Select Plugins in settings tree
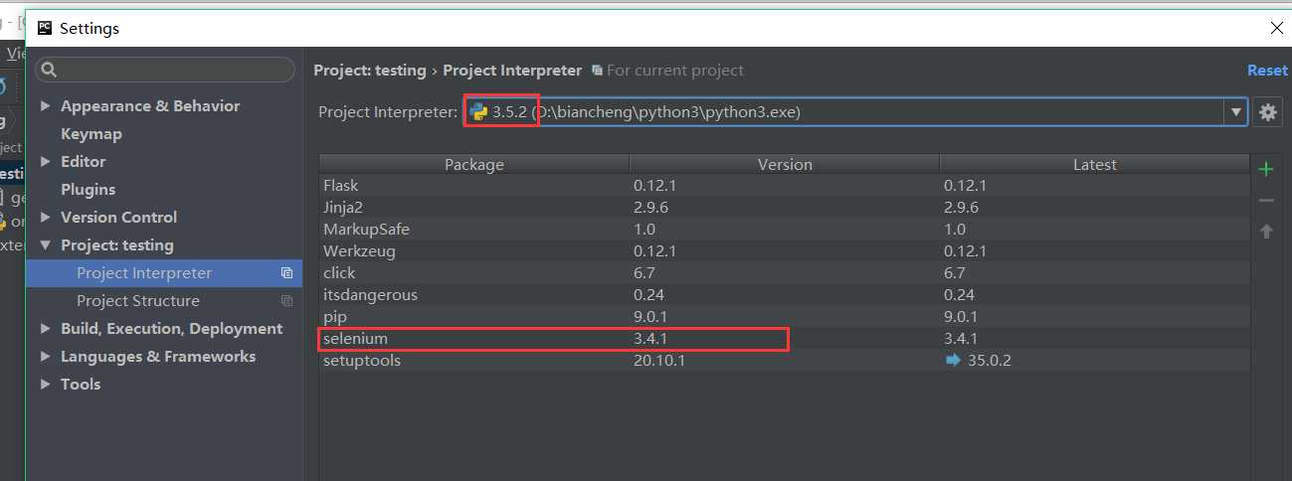Screen dimensions: 1292x481 88,190
